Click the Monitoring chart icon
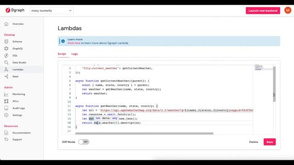The width and height of the screenshot is (294, 165). pos(6,94)
